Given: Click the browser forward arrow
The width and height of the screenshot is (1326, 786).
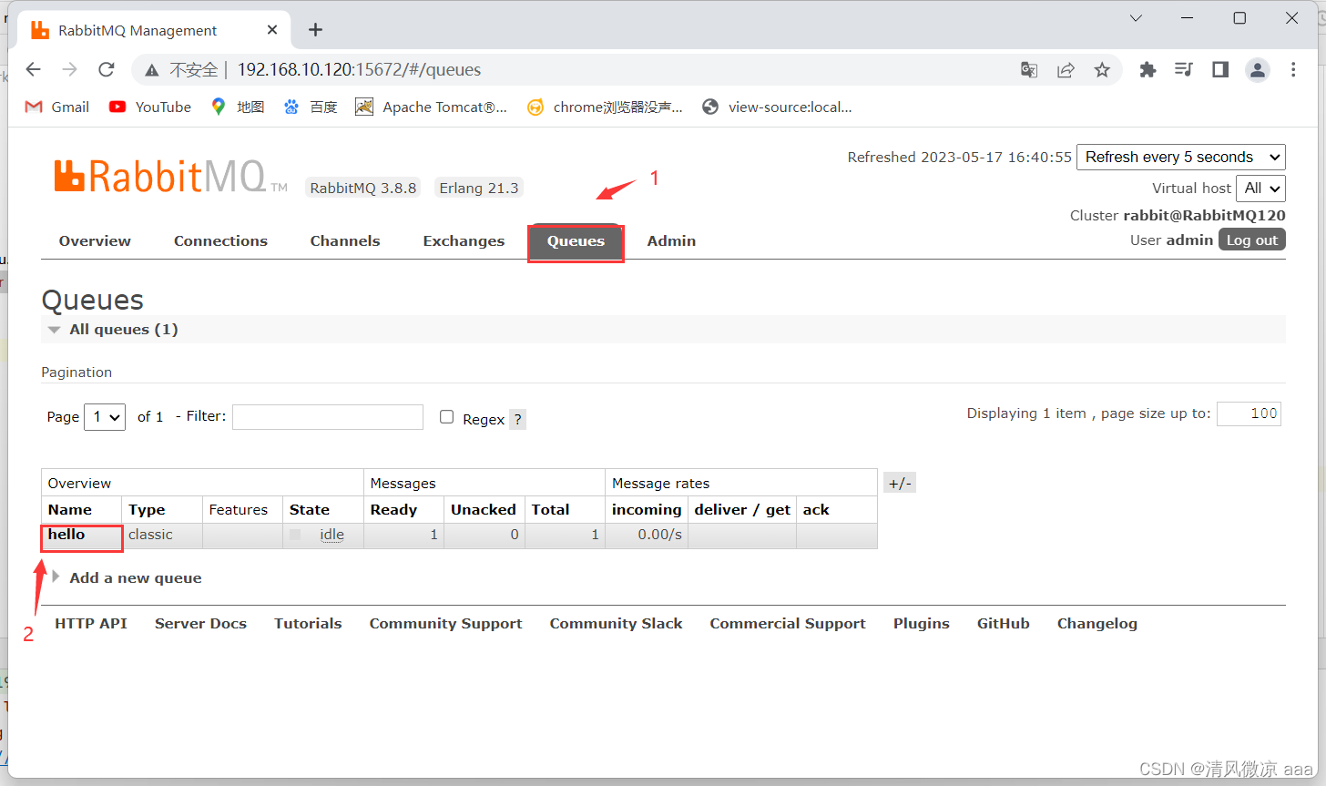Looking at the screenshot, I should 70,69.
